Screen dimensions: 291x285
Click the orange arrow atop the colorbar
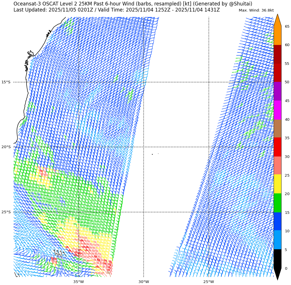(277, 21)
